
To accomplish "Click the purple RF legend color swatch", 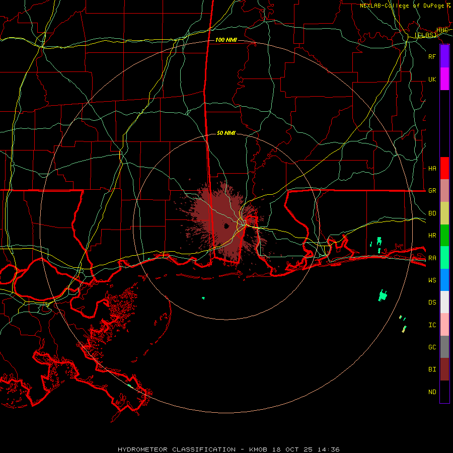I will pos(444,56).
